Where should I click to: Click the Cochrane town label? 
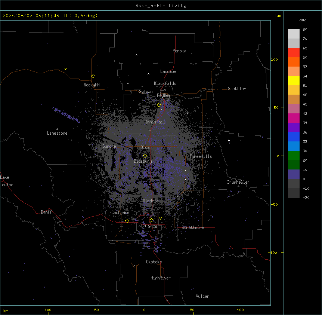(x=120, y=212)
